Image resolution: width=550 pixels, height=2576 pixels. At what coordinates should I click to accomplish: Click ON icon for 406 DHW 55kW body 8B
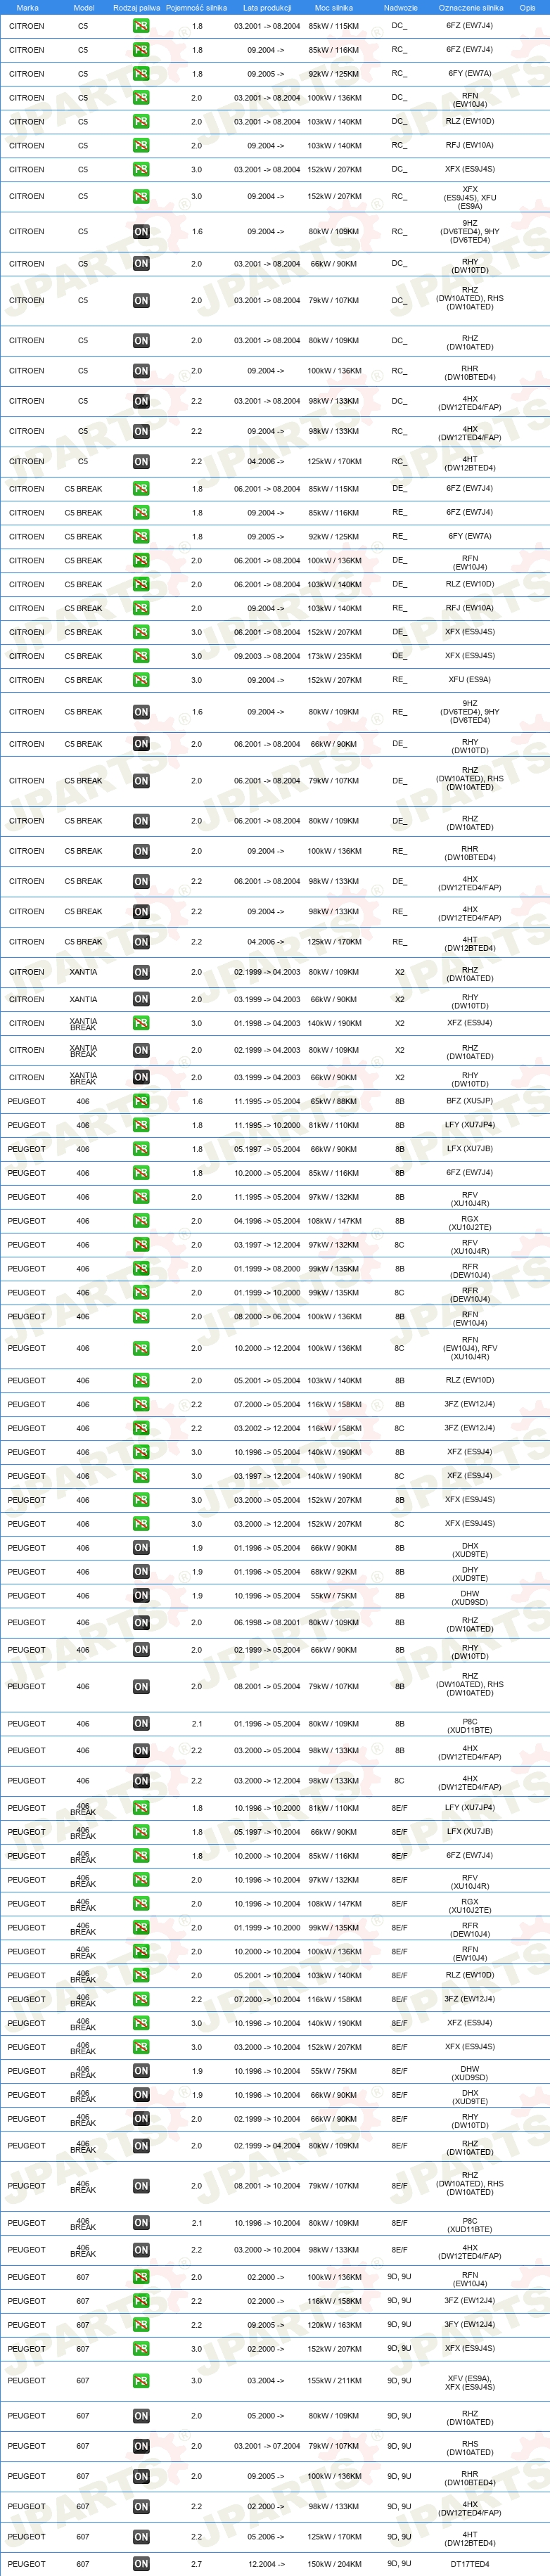(x=141, y=1596)
